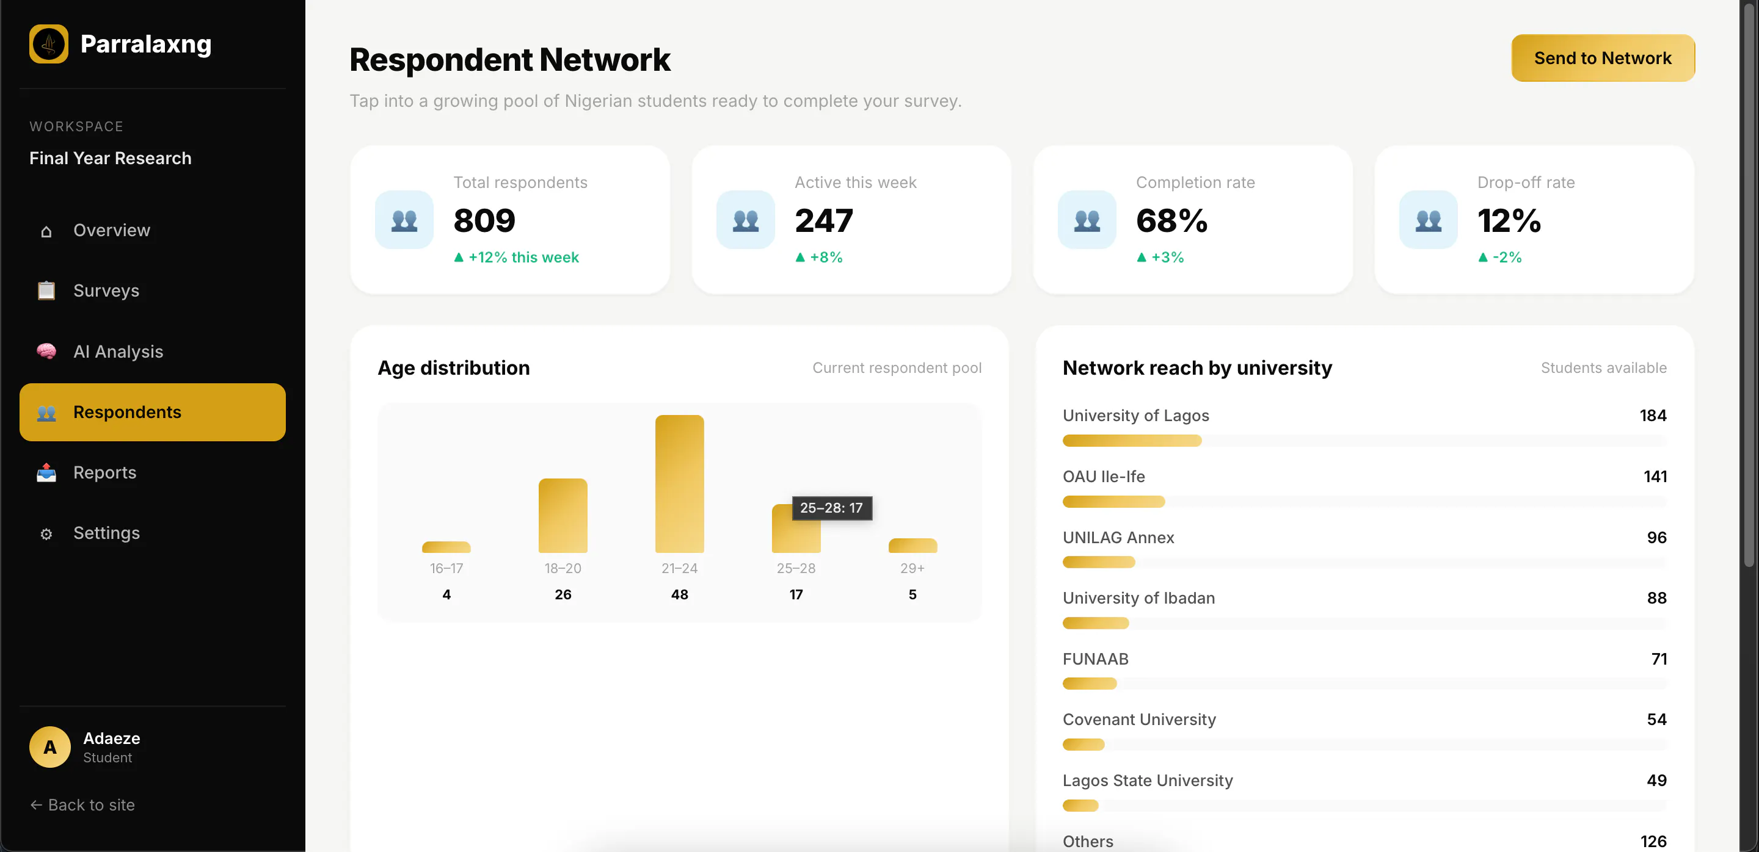Click the "Respondent Network" page title

click(509, 60)
